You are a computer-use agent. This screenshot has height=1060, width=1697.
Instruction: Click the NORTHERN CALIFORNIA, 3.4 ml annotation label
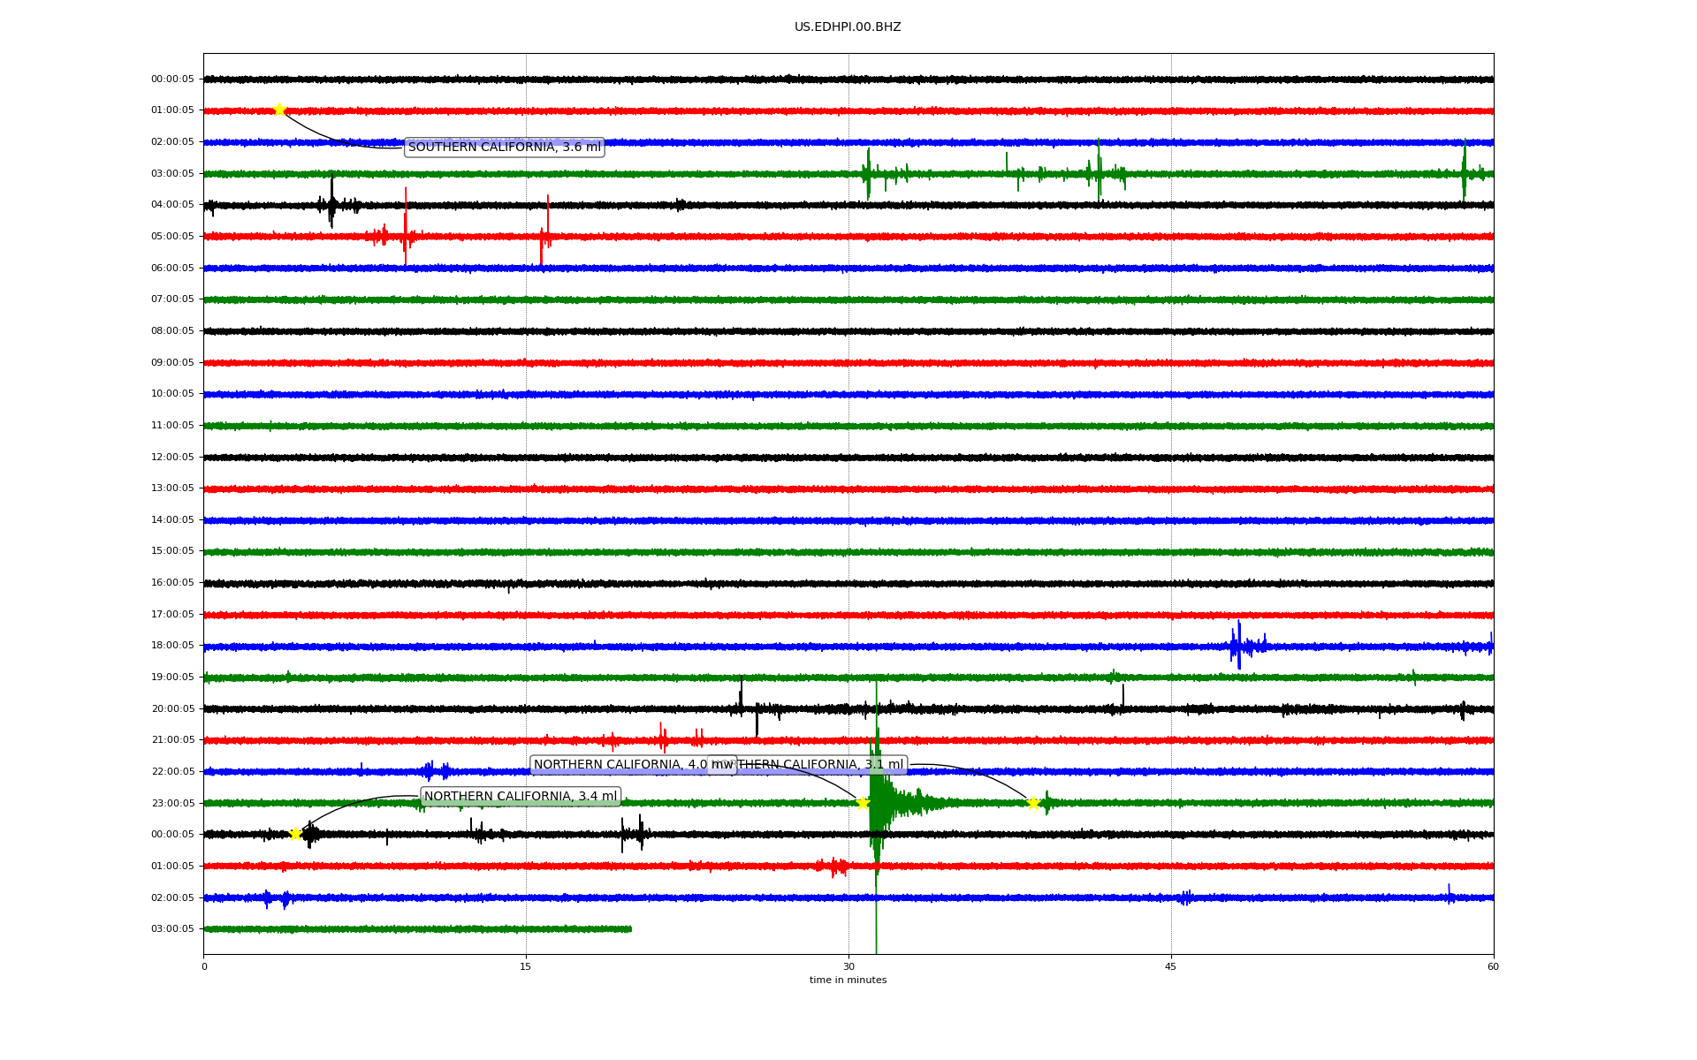(x=520, y=797)
